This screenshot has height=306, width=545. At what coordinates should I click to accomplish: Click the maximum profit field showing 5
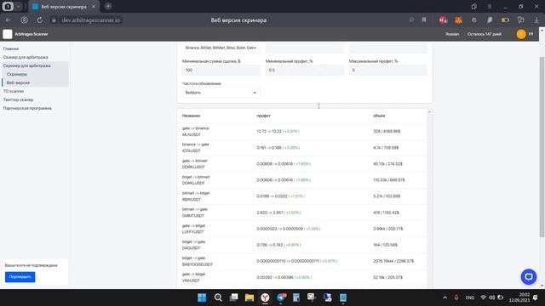(x=388, y=70)
